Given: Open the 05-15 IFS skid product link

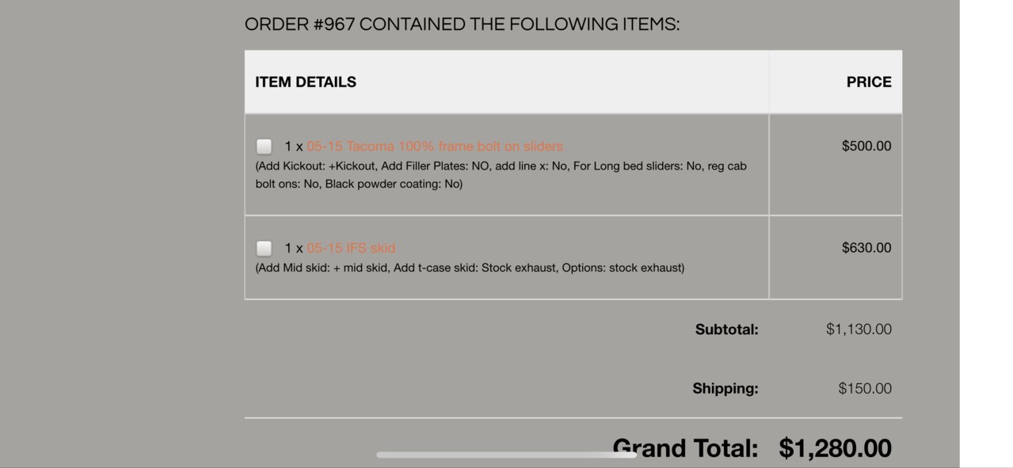Looking at the screenshot, I should click(351, 248).
